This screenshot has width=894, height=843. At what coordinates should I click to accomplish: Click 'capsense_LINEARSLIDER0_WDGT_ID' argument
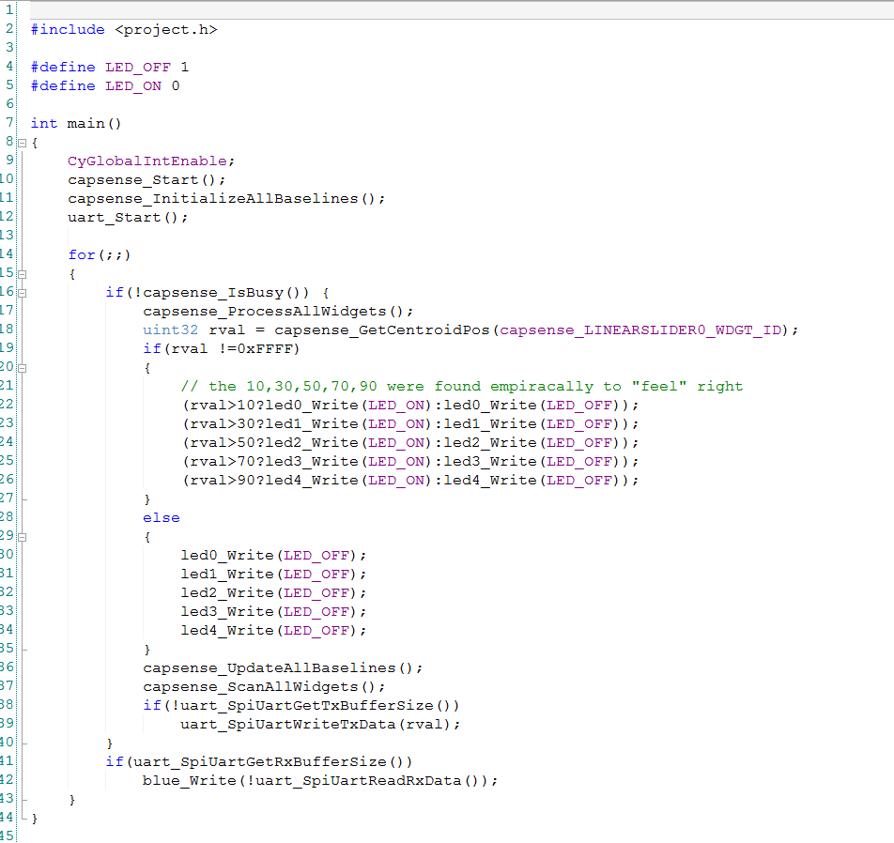pyautogui.click(x=640, y=330)
